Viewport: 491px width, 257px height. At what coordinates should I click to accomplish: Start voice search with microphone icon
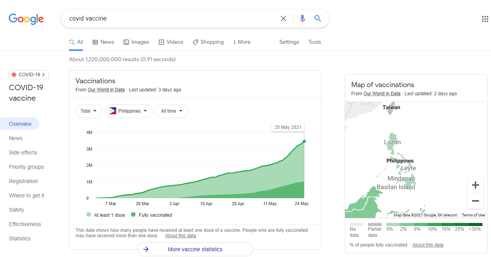[x=302, y=19]
